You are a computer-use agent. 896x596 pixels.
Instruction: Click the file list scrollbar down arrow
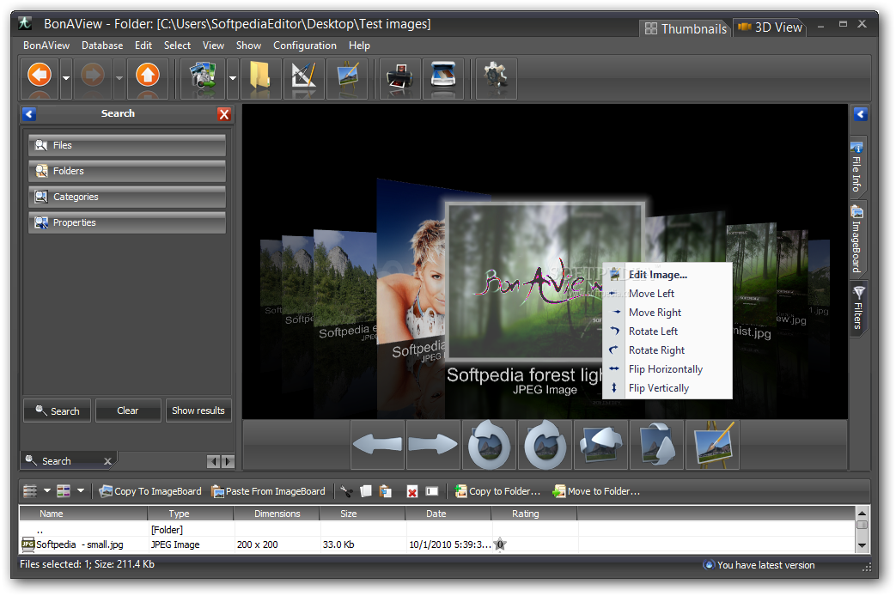[x=862, y=546]
